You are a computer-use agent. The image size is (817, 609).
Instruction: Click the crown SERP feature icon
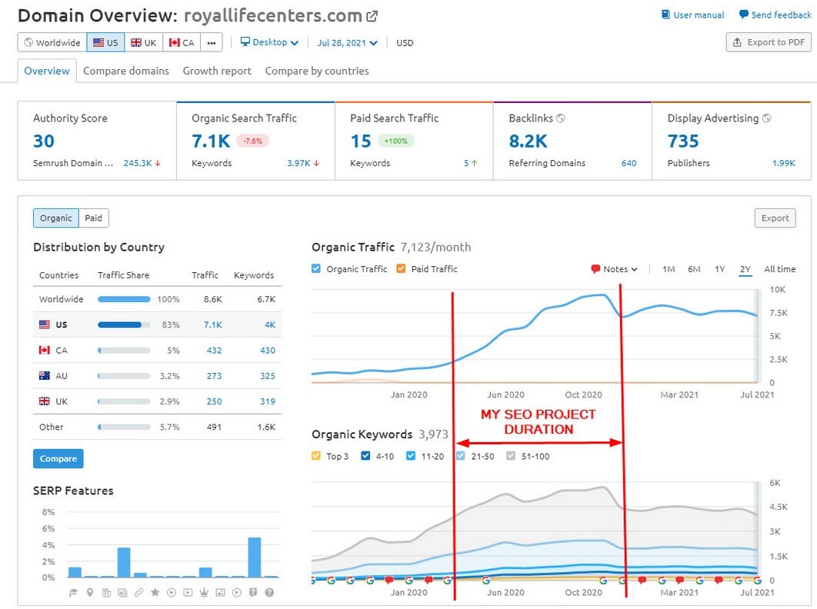point(205,592)
